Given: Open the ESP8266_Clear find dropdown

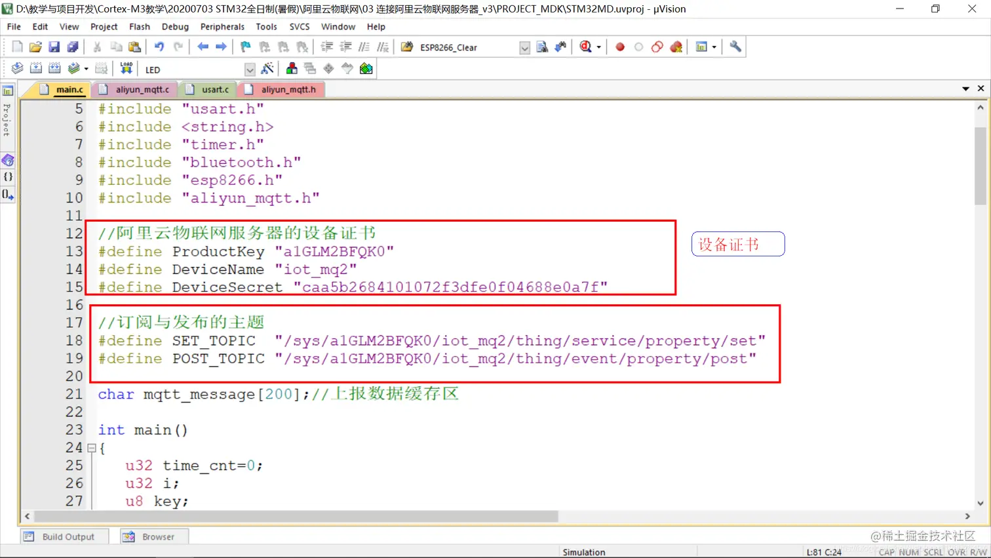Looking at the screenshot, I should point(524,48).
